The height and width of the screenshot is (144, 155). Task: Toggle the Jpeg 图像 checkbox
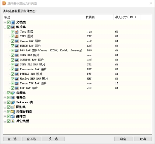pos(12,32)
